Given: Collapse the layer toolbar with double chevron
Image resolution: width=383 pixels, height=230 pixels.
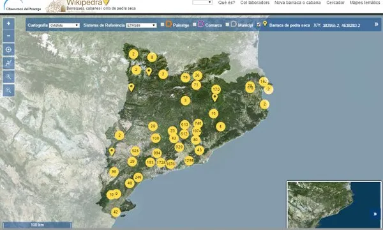Looking at the screenshot, I should [x=376, y=24].
